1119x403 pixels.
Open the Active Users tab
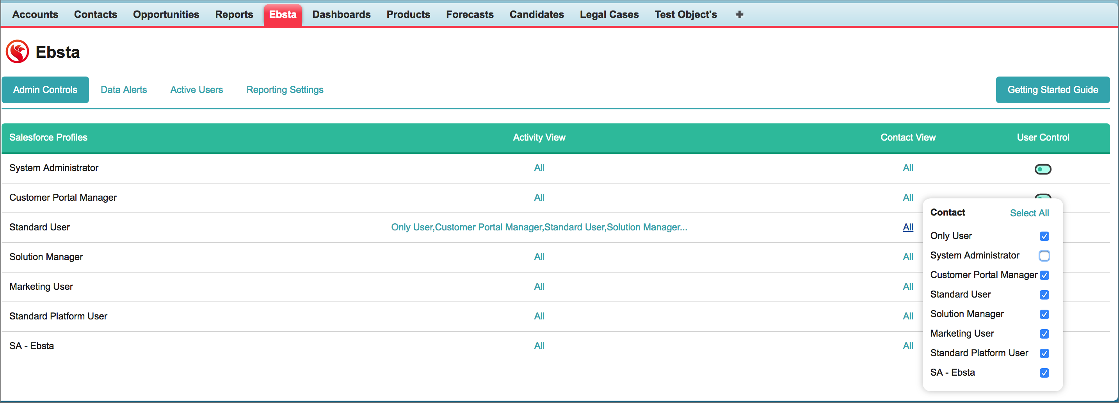point(196,89)
